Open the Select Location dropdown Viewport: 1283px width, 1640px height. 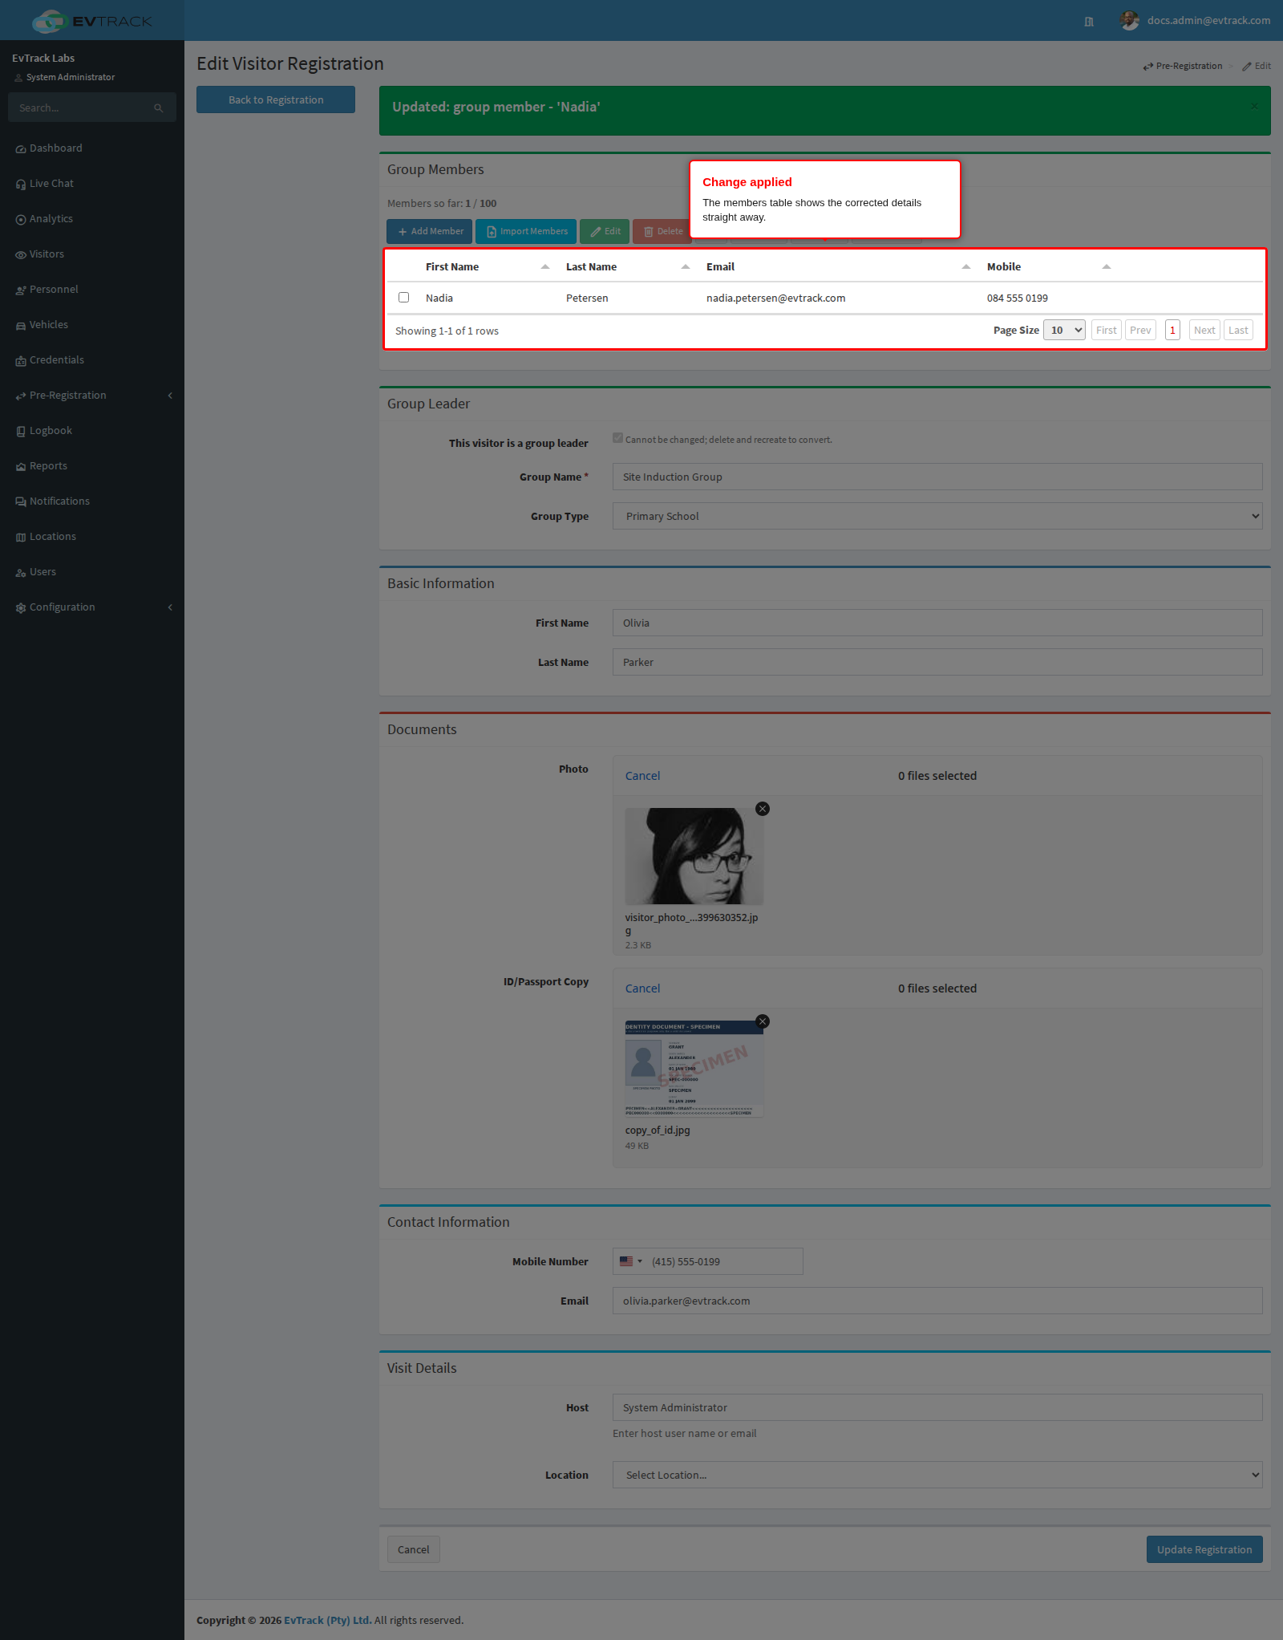coord(937,1475)
